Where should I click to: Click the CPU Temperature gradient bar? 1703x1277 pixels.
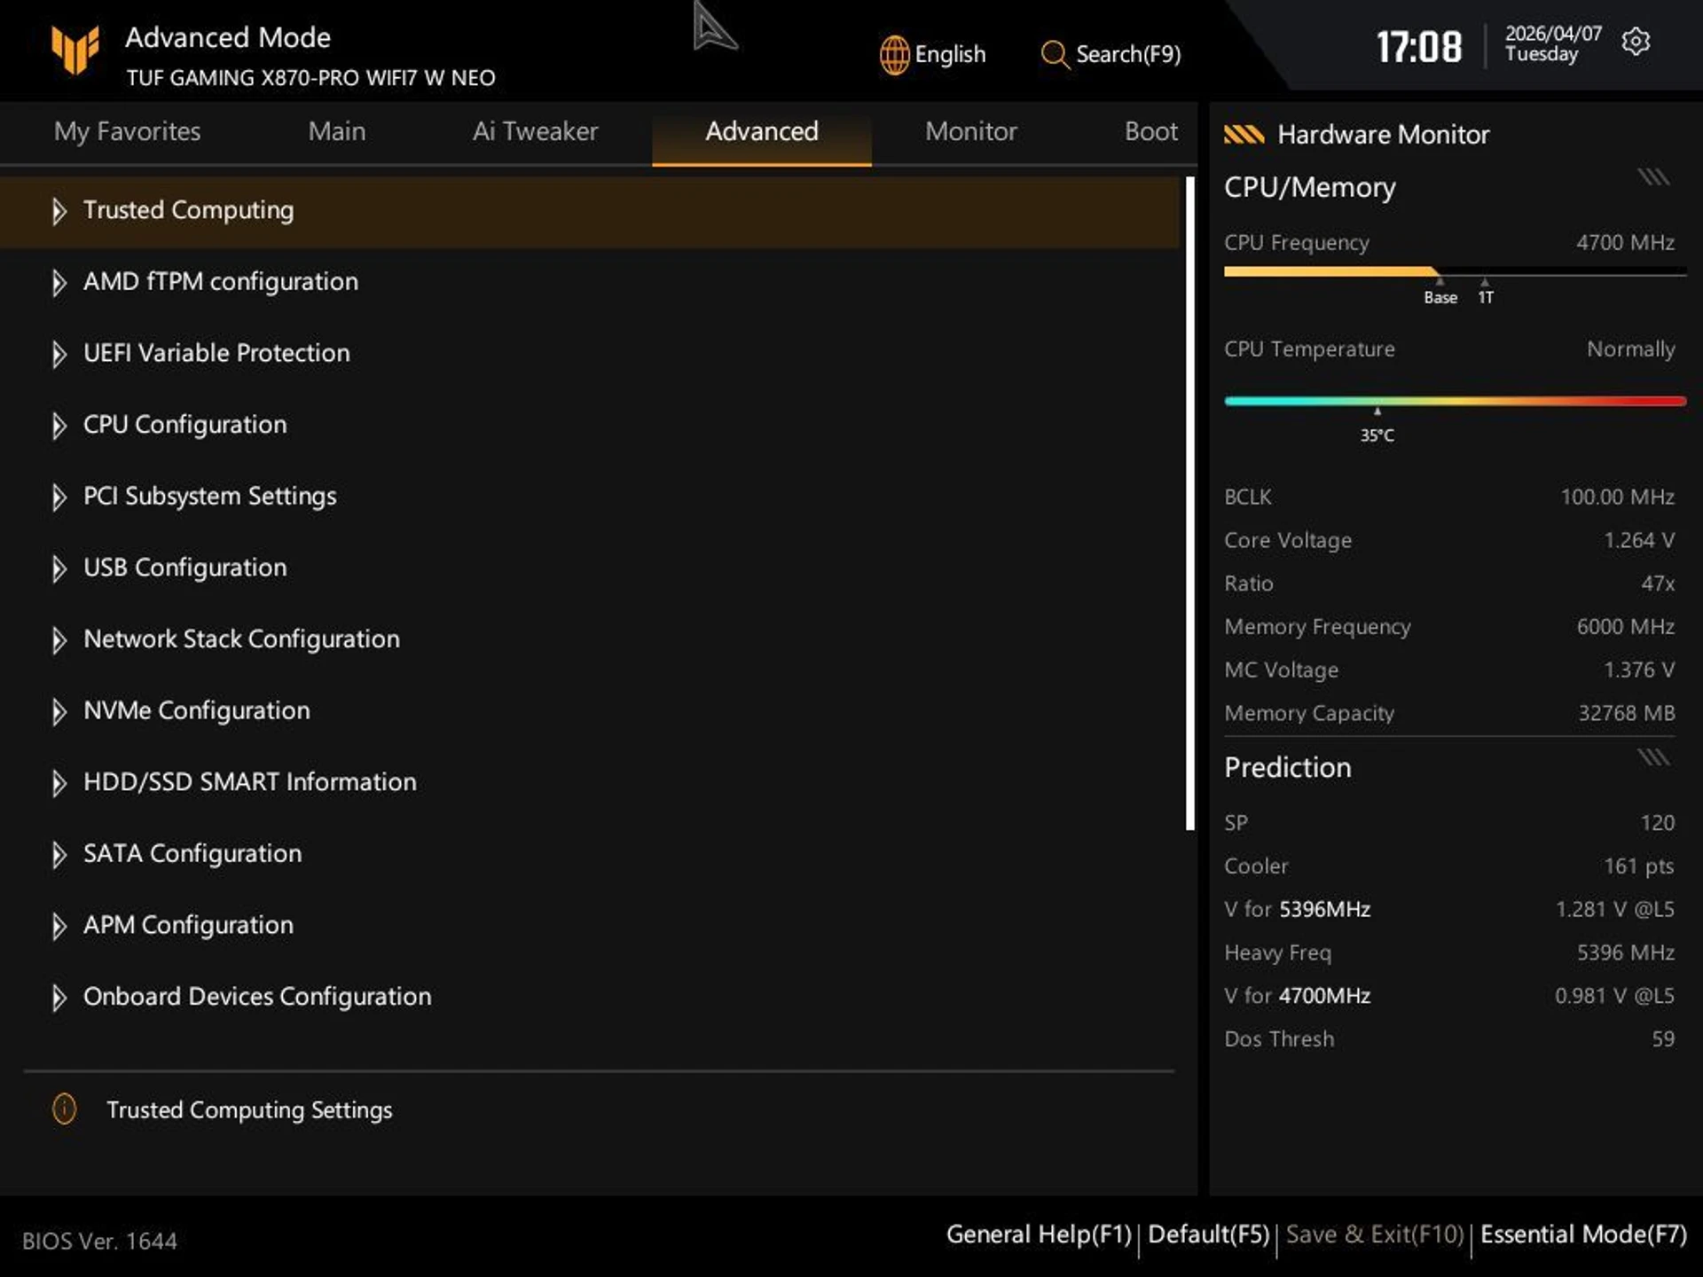pyautogui.click(x=1455, y=401)
